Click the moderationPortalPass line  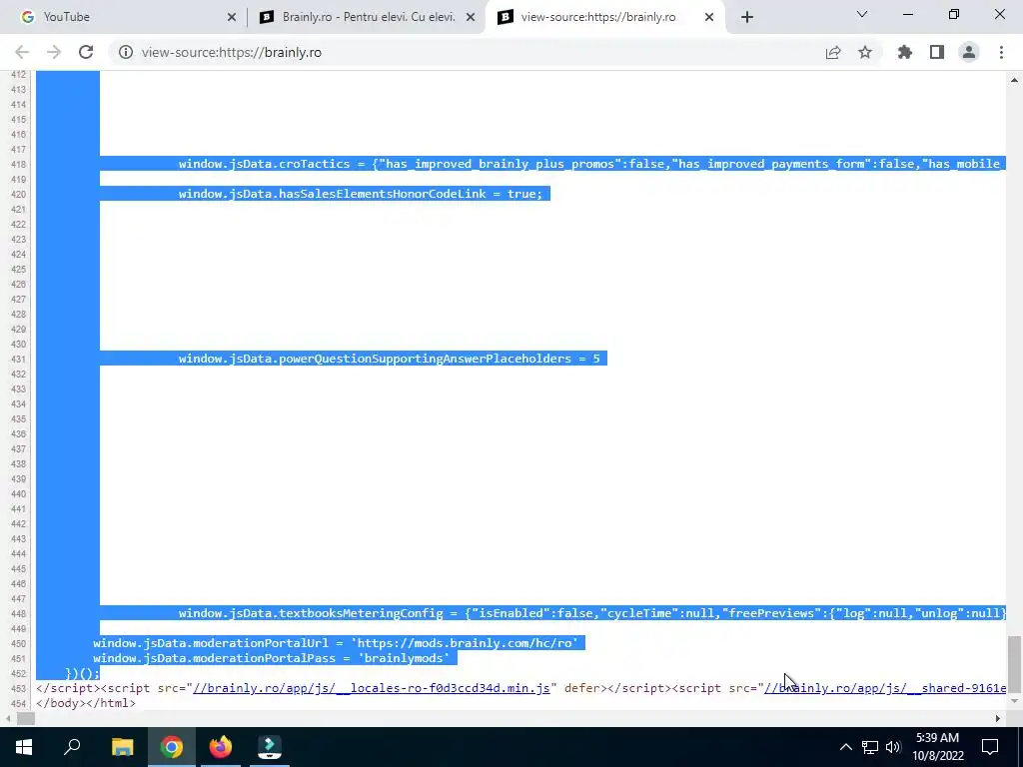[271, 658]
